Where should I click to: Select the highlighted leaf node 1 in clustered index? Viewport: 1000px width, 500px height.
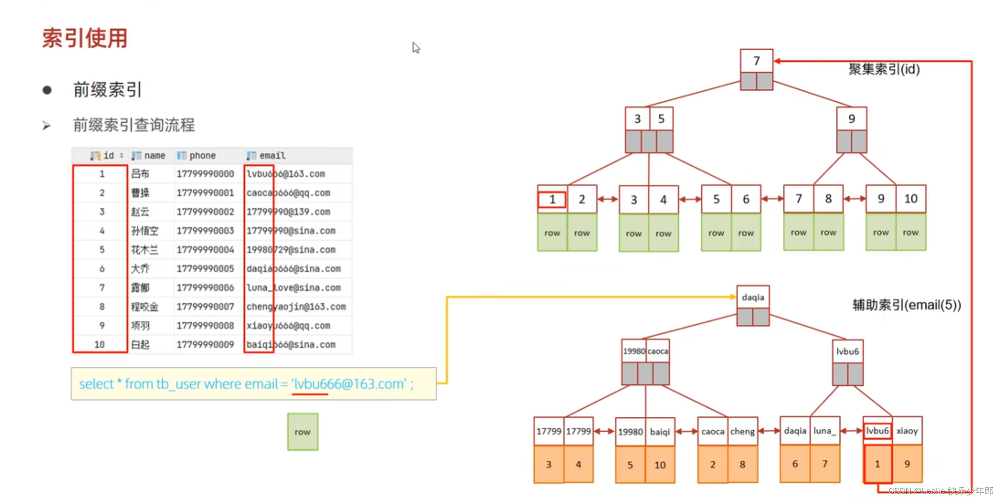(552, 200)
